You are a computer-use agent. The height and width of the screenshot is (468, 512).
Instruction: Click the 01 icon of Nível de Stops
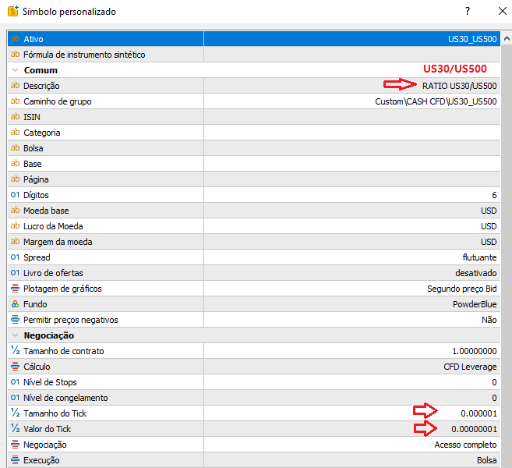pos(15,382)
